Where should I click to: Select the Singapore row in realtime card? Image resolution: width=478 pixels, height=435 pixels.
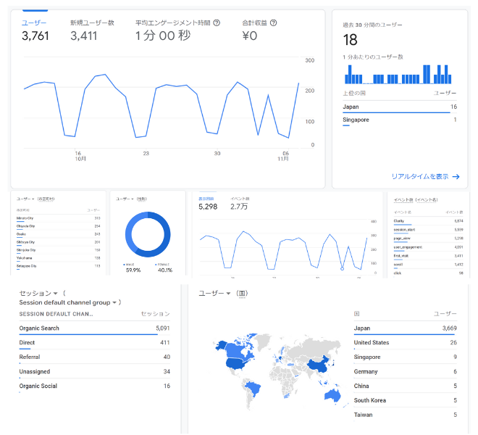[x=399, y=120]
